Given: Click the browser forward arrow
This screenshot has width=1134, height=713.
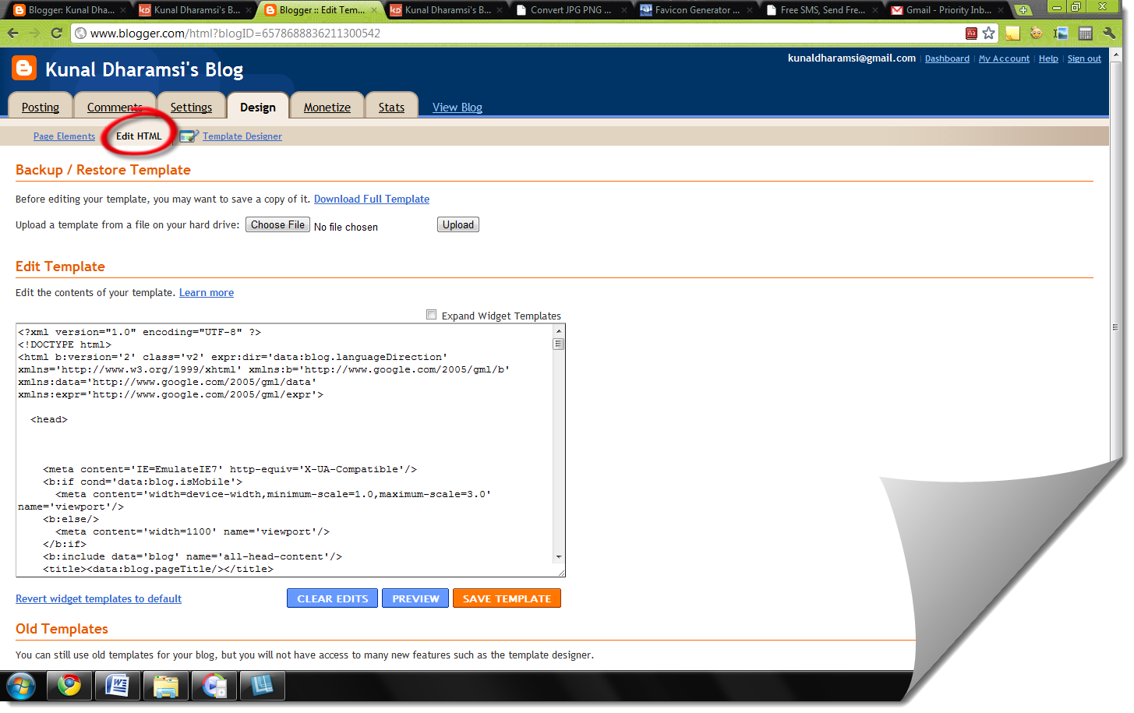Looking at the screenshot, I should (34, 34).
